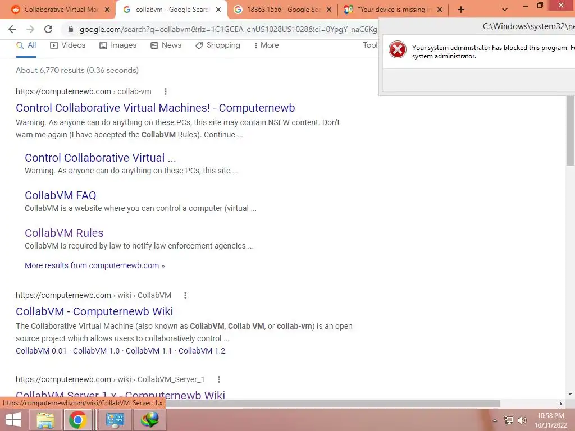Click the horizontal scrollbar right arrow
The height and width of the screenshot is (431, 575).
(x=561, y=404)
